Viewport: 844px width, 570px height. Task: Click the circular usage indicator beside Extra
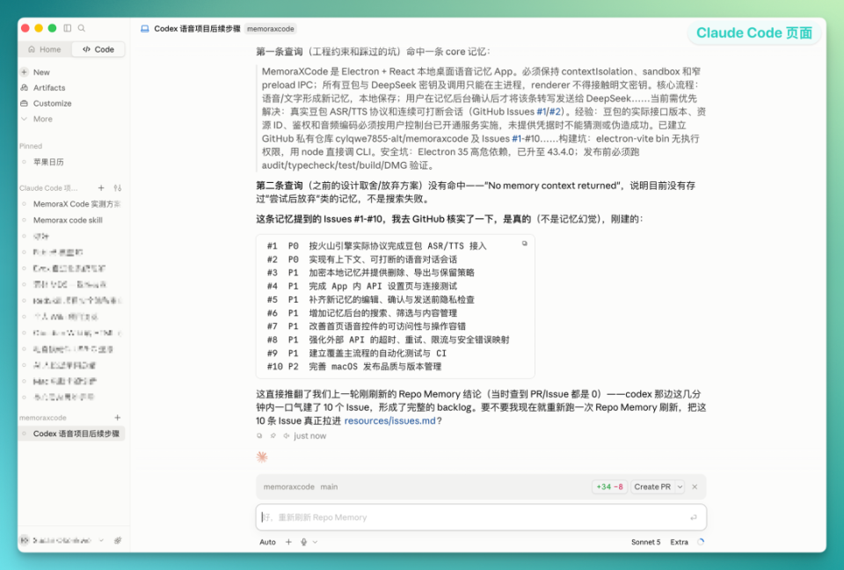701,542
